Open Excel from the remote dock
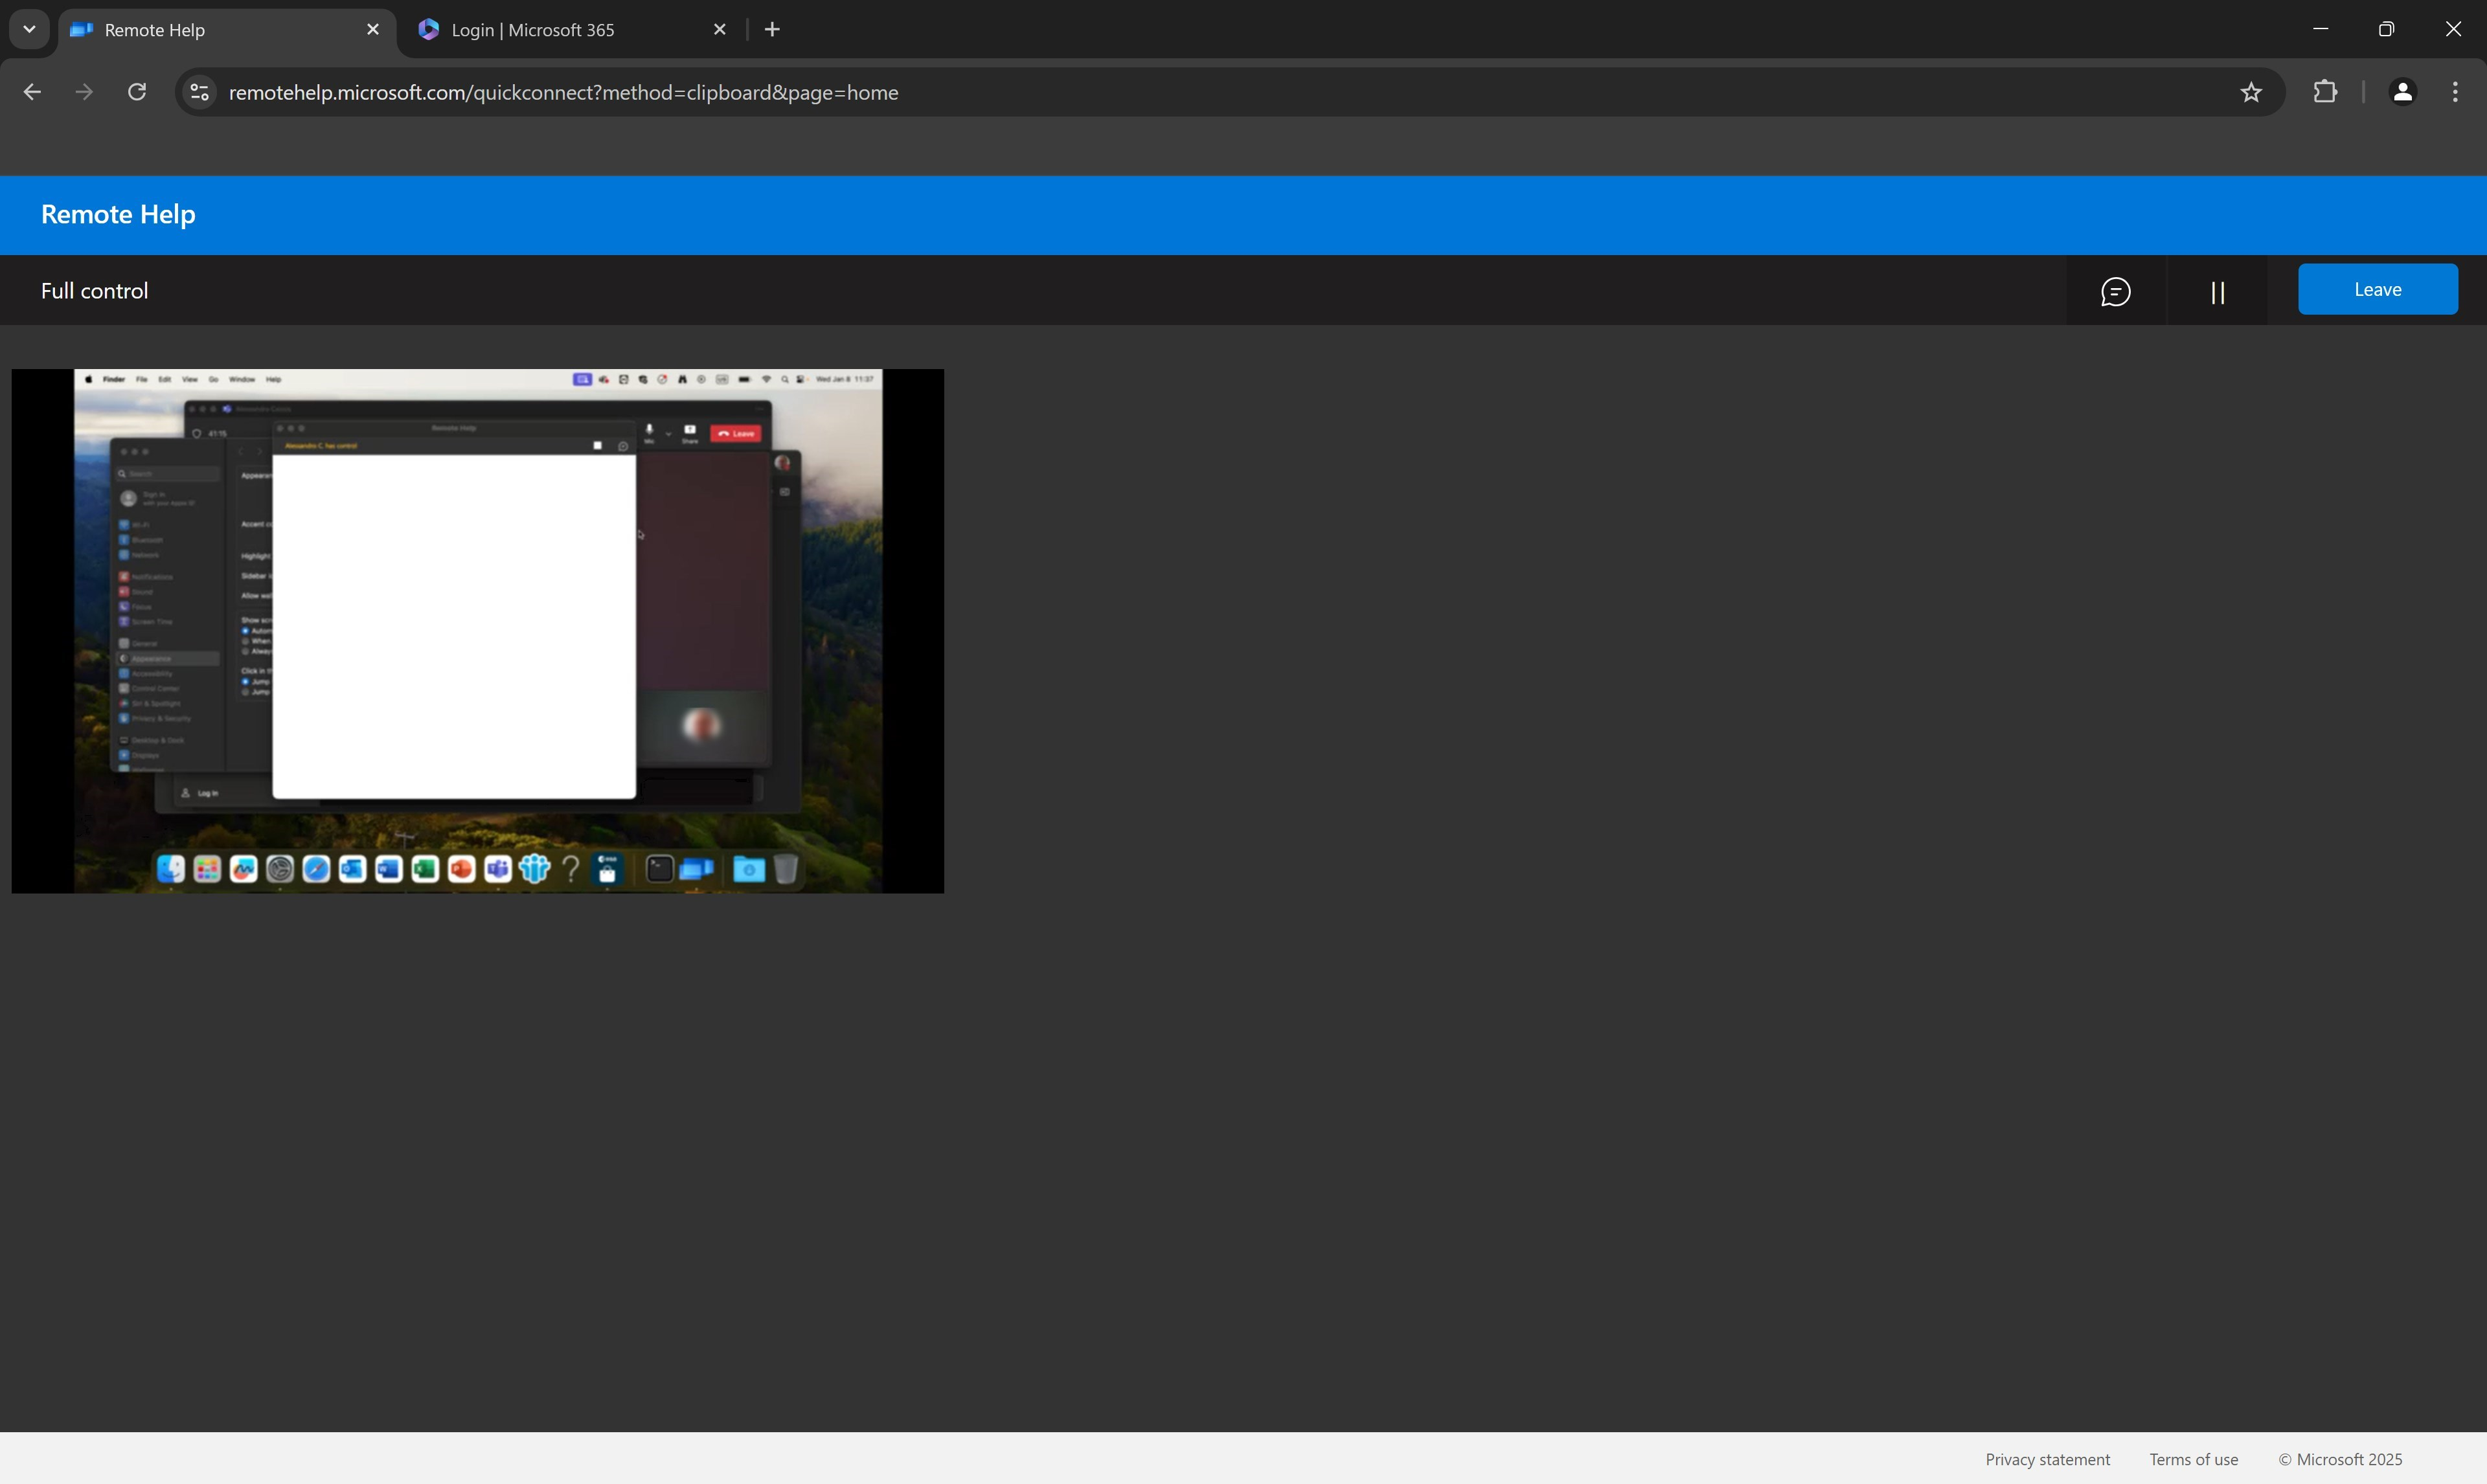This screenshot has height=1484, width=2487. pos(424,869)
